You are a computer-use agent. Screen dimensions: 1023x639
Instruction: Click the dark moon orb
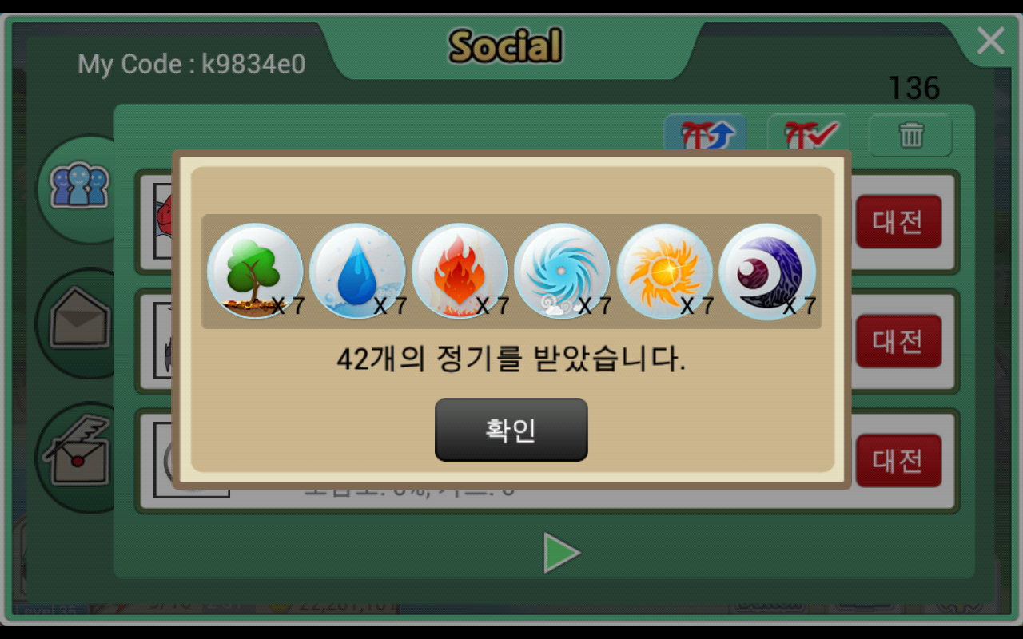click(766, 271)
